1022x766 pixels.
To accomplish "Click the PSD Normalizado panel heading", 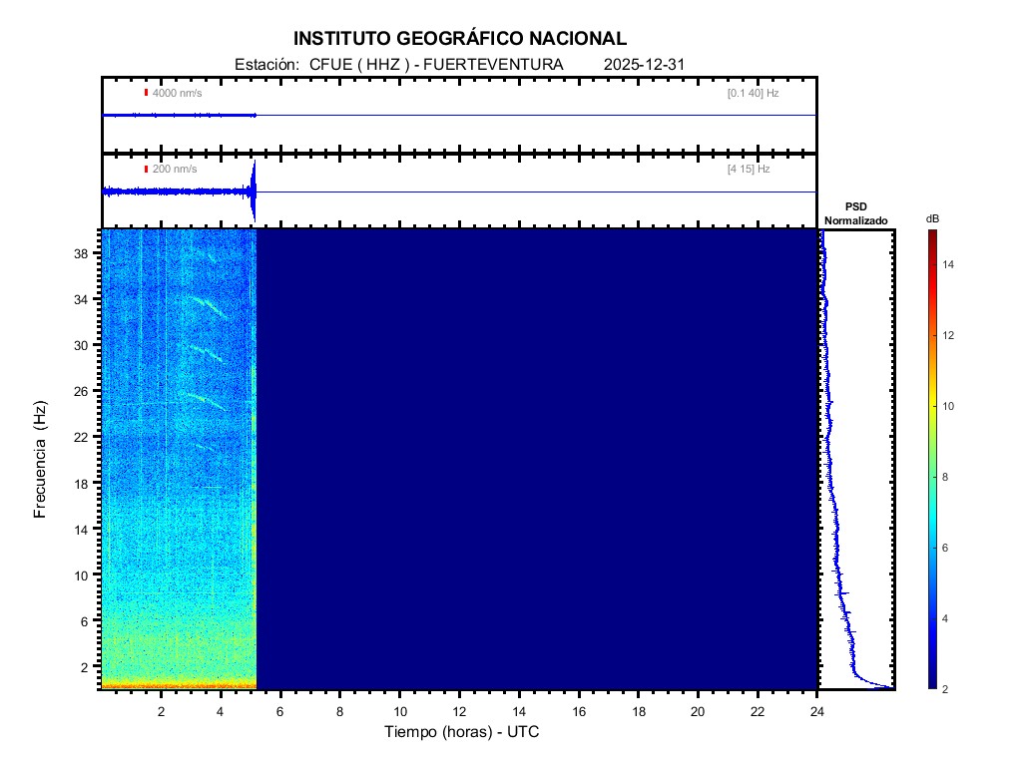I will tap(855, 213).
